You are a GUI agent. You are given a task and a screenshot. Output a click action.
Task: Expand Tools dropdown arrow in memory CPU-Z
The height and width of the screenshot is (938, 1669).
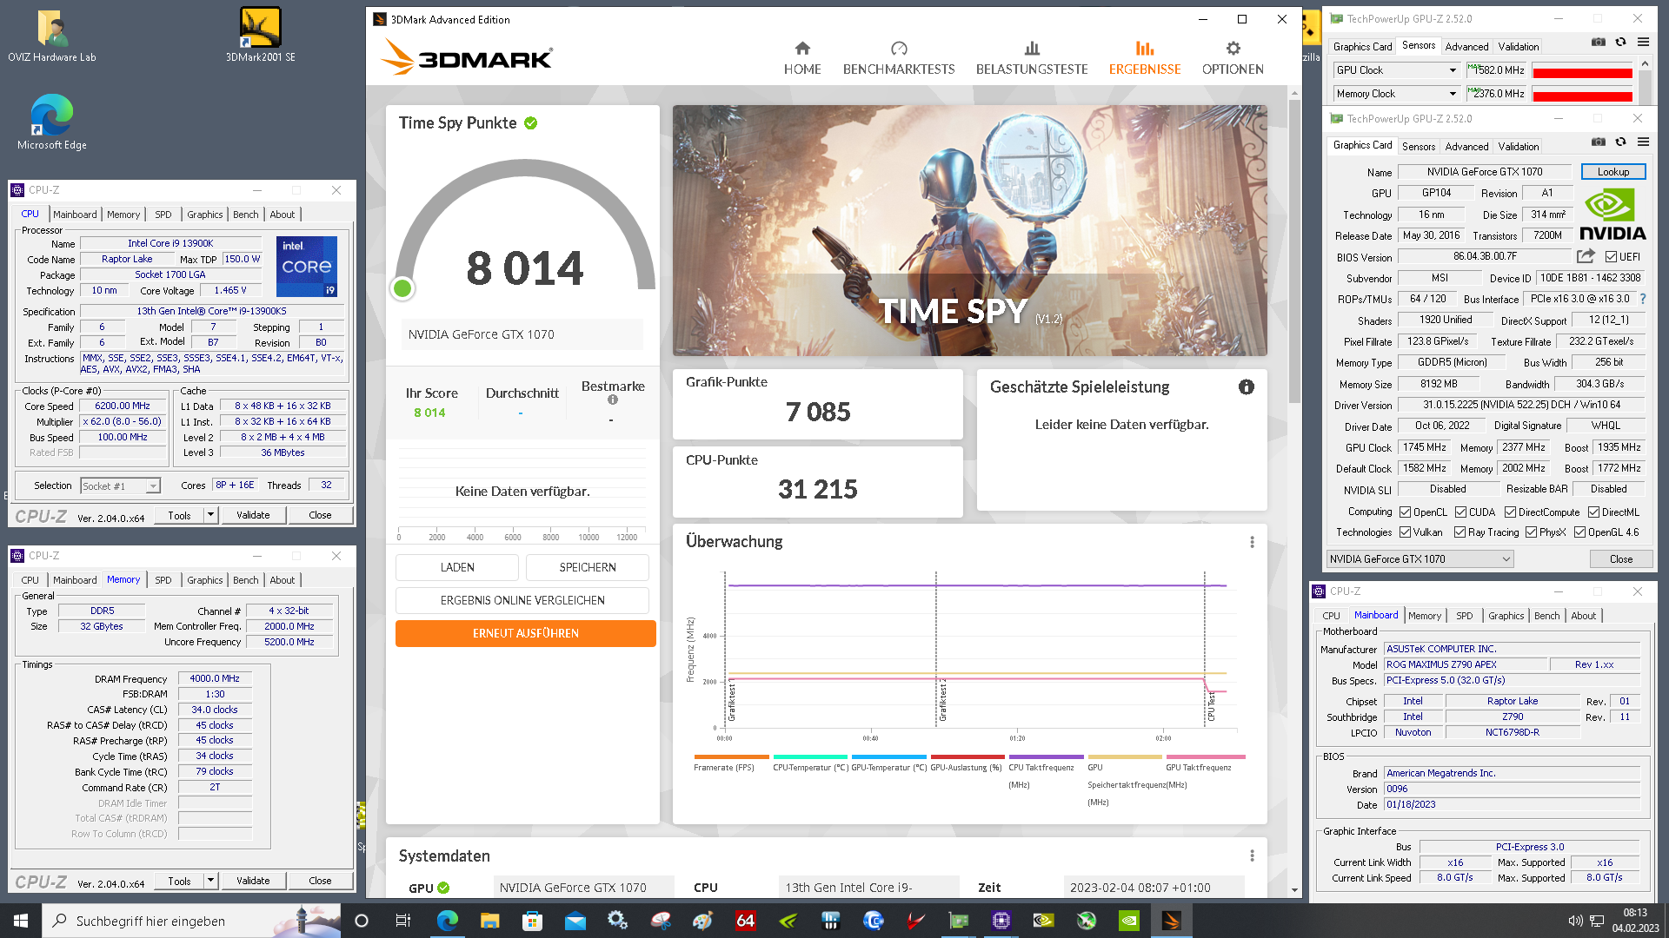point(210,881)
